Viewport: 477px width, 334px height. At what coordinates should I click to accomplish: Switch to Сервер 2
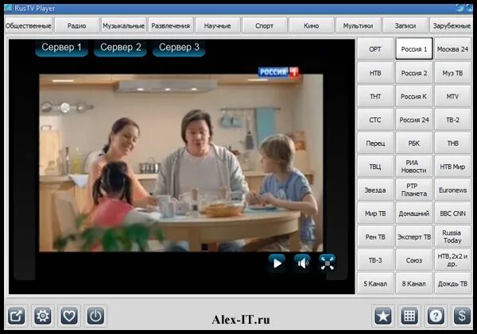click(121, 48)
